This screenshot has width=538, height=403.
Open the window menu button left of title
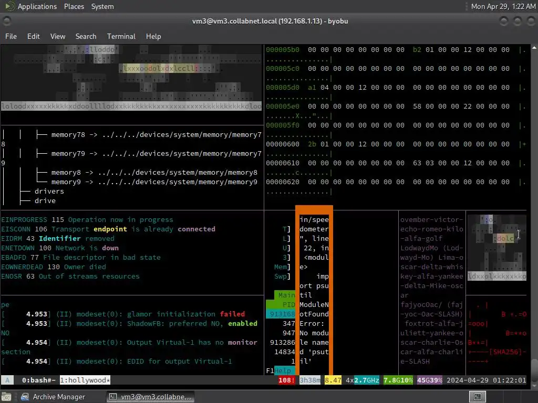[x=6, y=21]
